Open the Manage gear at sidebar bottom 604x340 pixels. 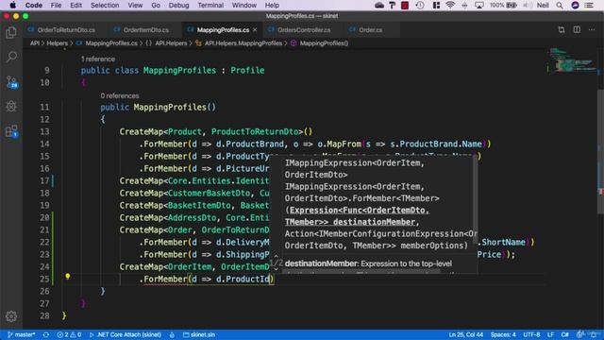(x=11, y=316)
